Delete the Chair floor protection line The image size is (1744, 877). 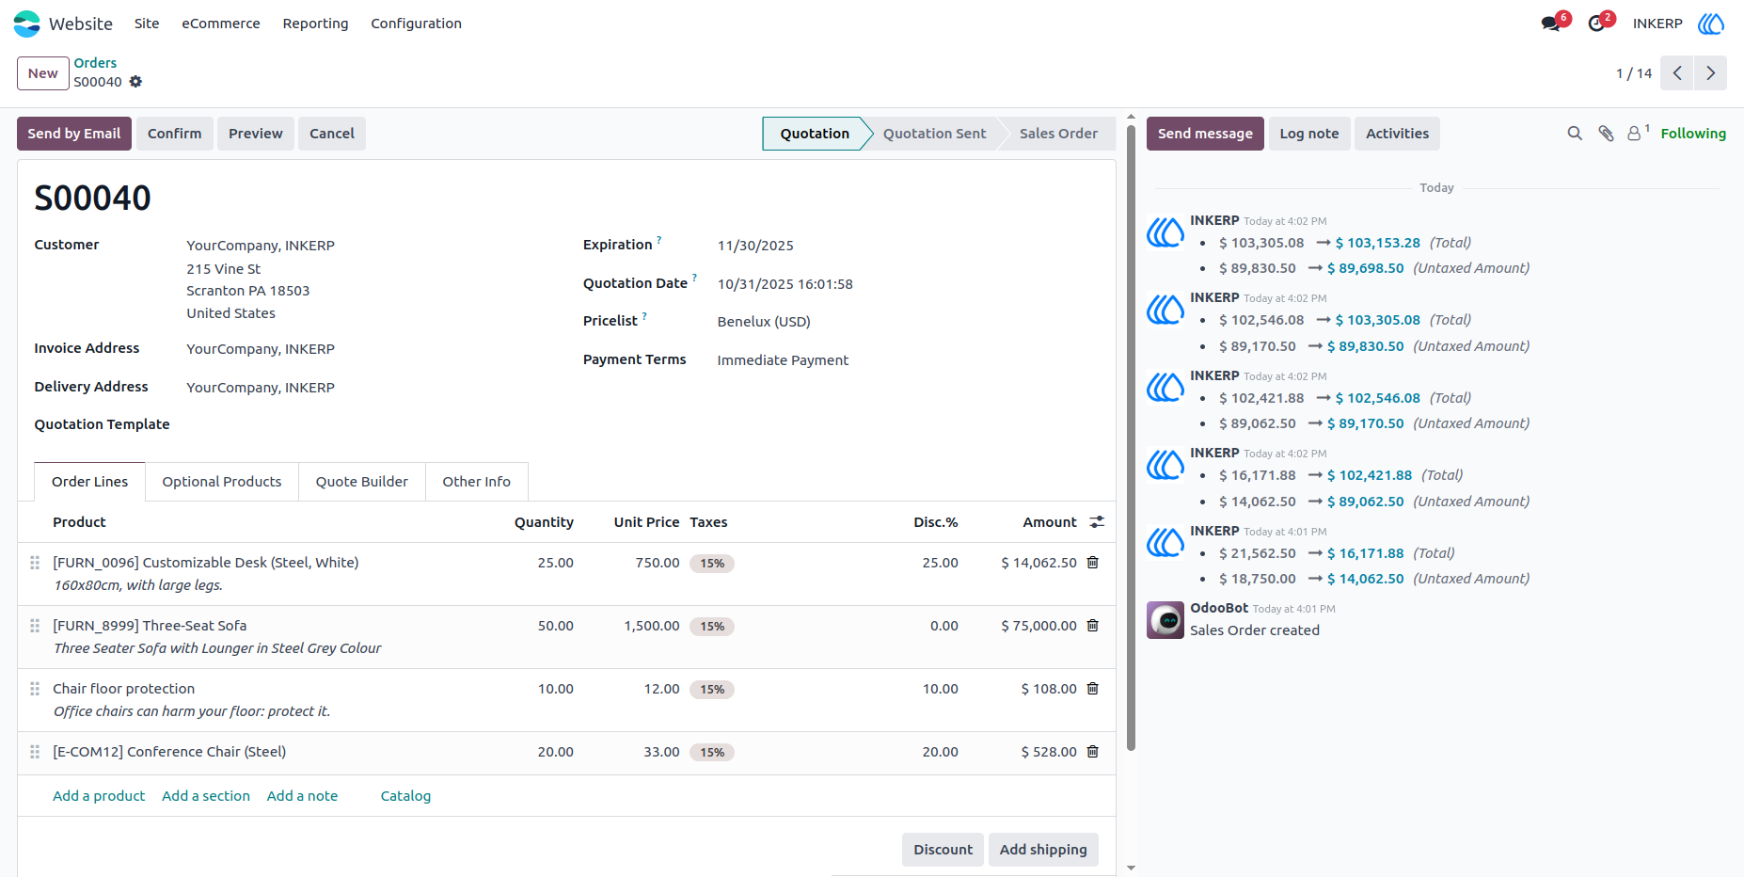click(1093, 689)
